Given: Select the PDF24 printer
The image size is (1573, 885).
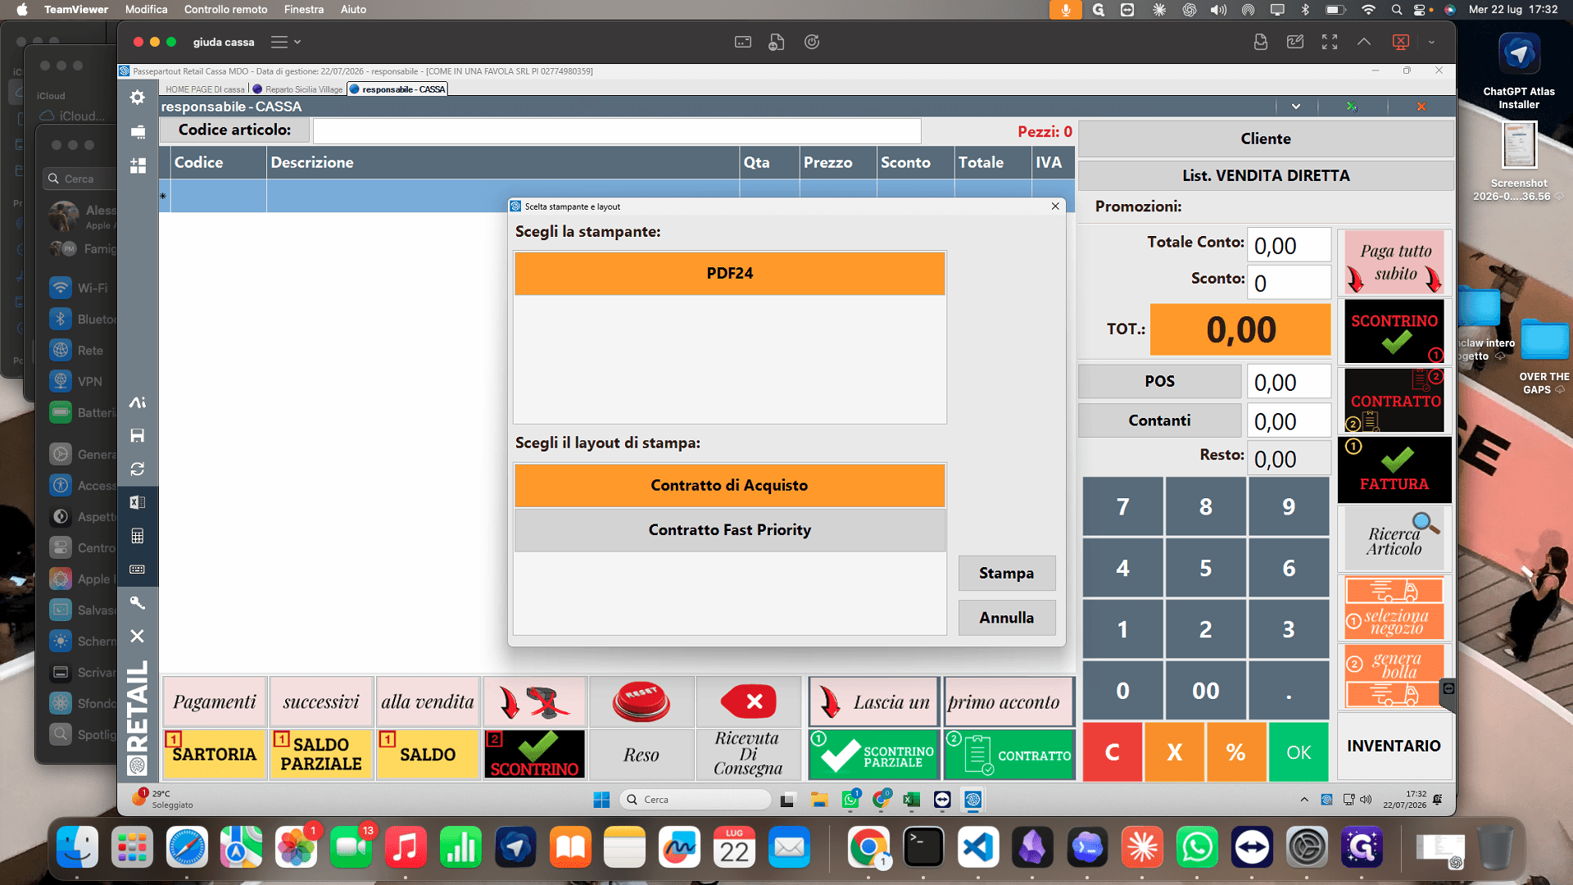Looking at the screenshot, I should 730,273.
